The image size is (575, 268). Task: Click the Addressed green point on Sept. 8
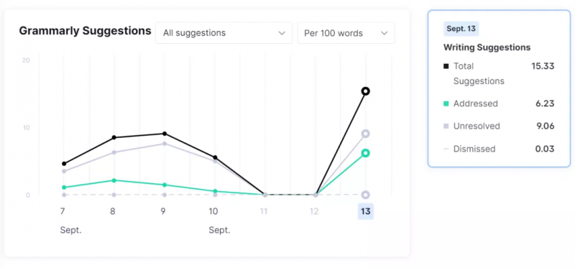tap(114, 180)
